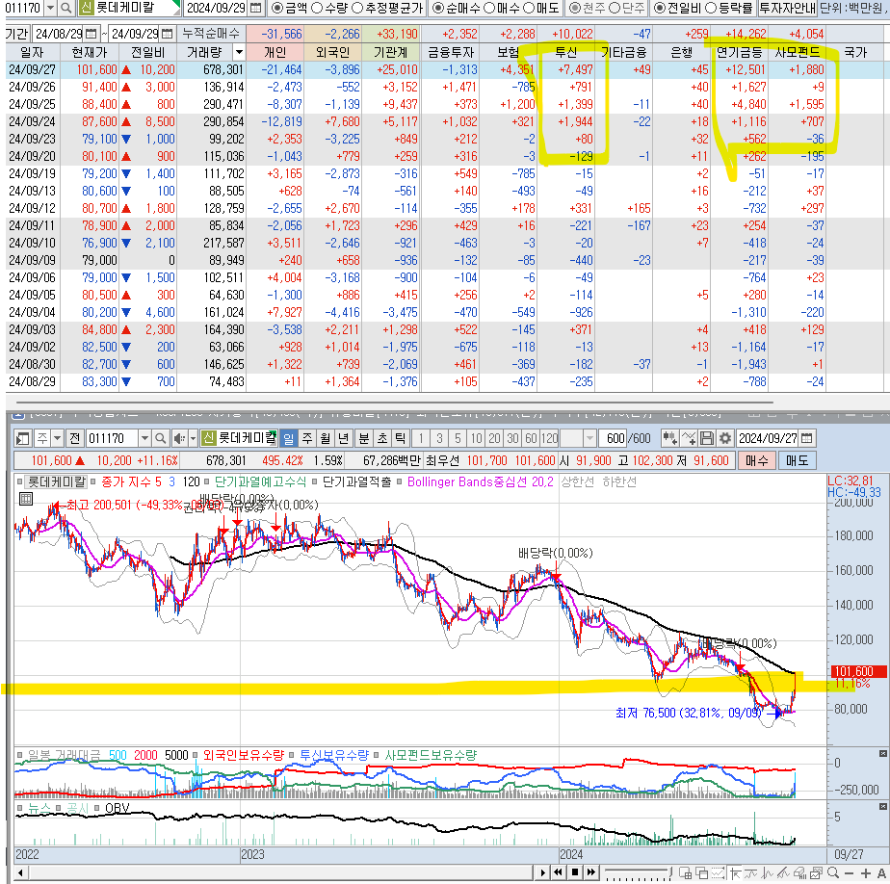Click the fast-forward button below chart
890x884 pixels.
pos(591,872)
